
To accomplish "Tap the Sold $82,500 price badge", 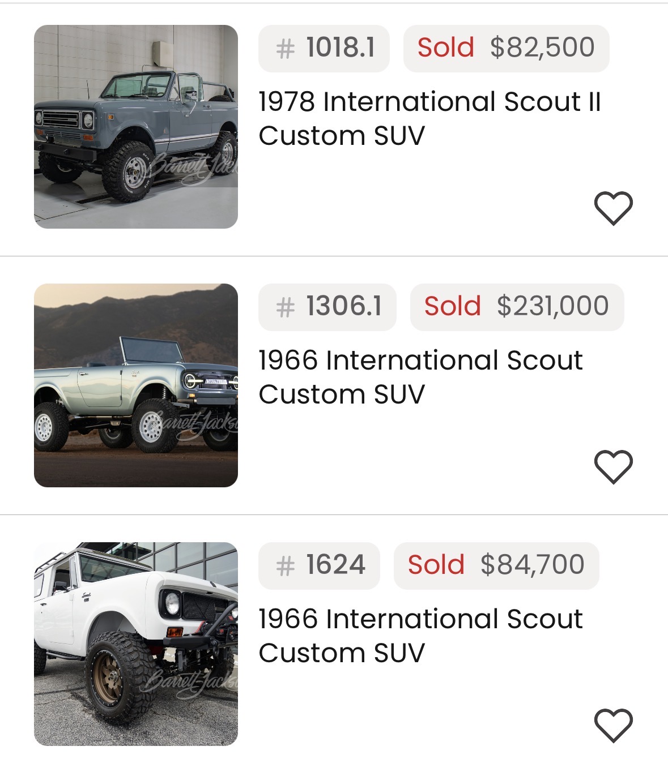I will (506, 48).
